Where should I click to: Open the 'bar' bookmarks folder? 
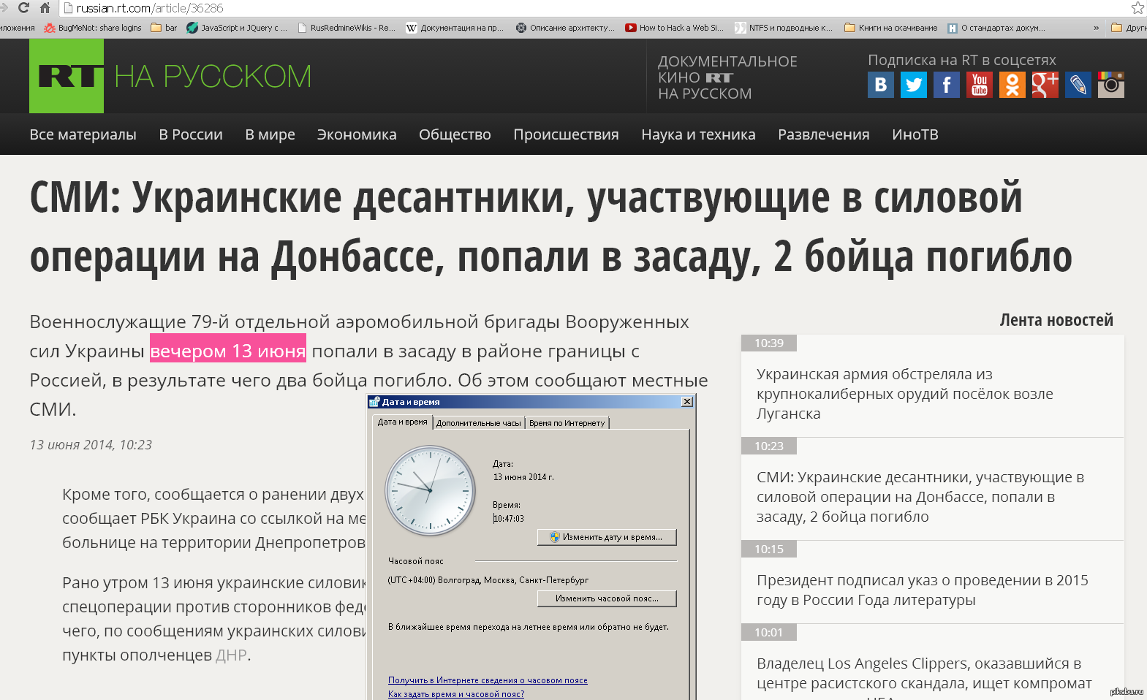(164, 28)
